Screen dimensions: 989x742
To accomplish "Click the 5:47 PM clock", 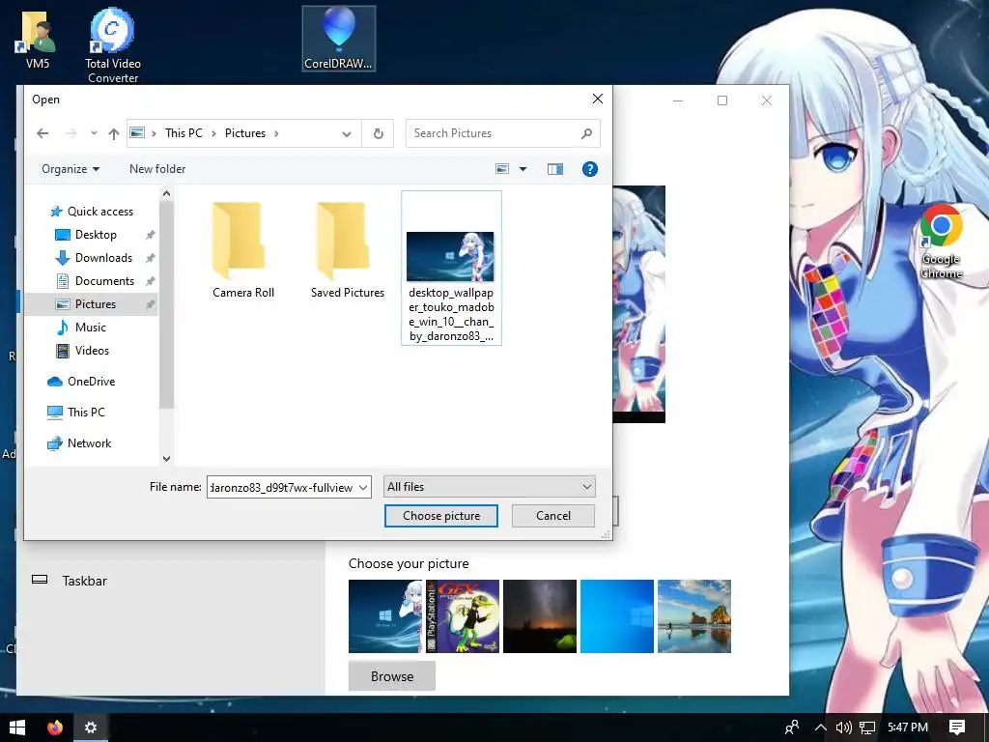I will click(x=908, y=728).
